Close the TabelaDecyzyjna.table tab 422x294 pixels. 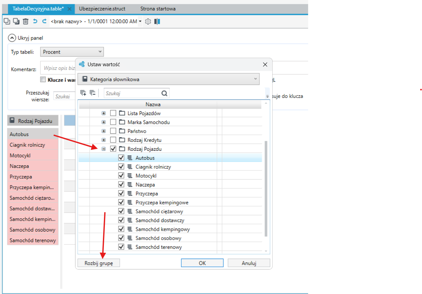[69, 9]
